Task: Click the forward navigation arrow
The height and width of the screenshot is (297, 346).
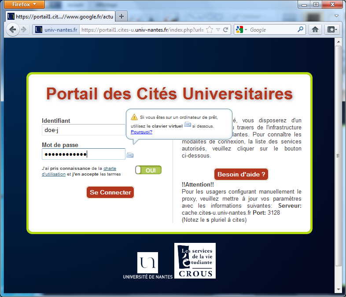Action: click(x=24, y=30)
